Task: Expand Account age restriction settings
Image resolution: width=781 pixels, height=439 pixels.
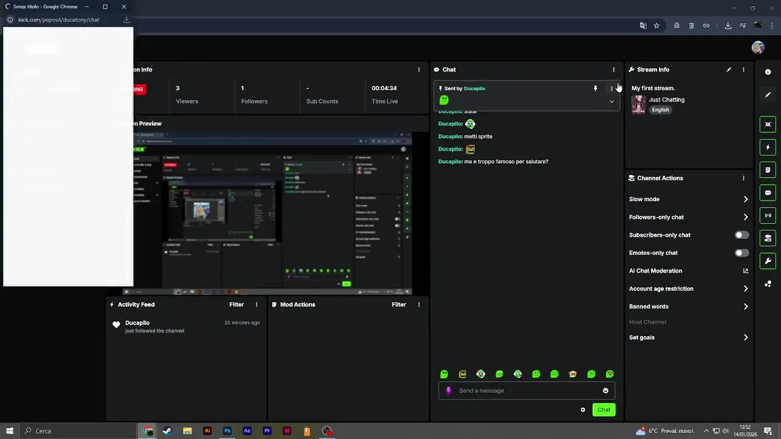Action: (x=746, y=289)
